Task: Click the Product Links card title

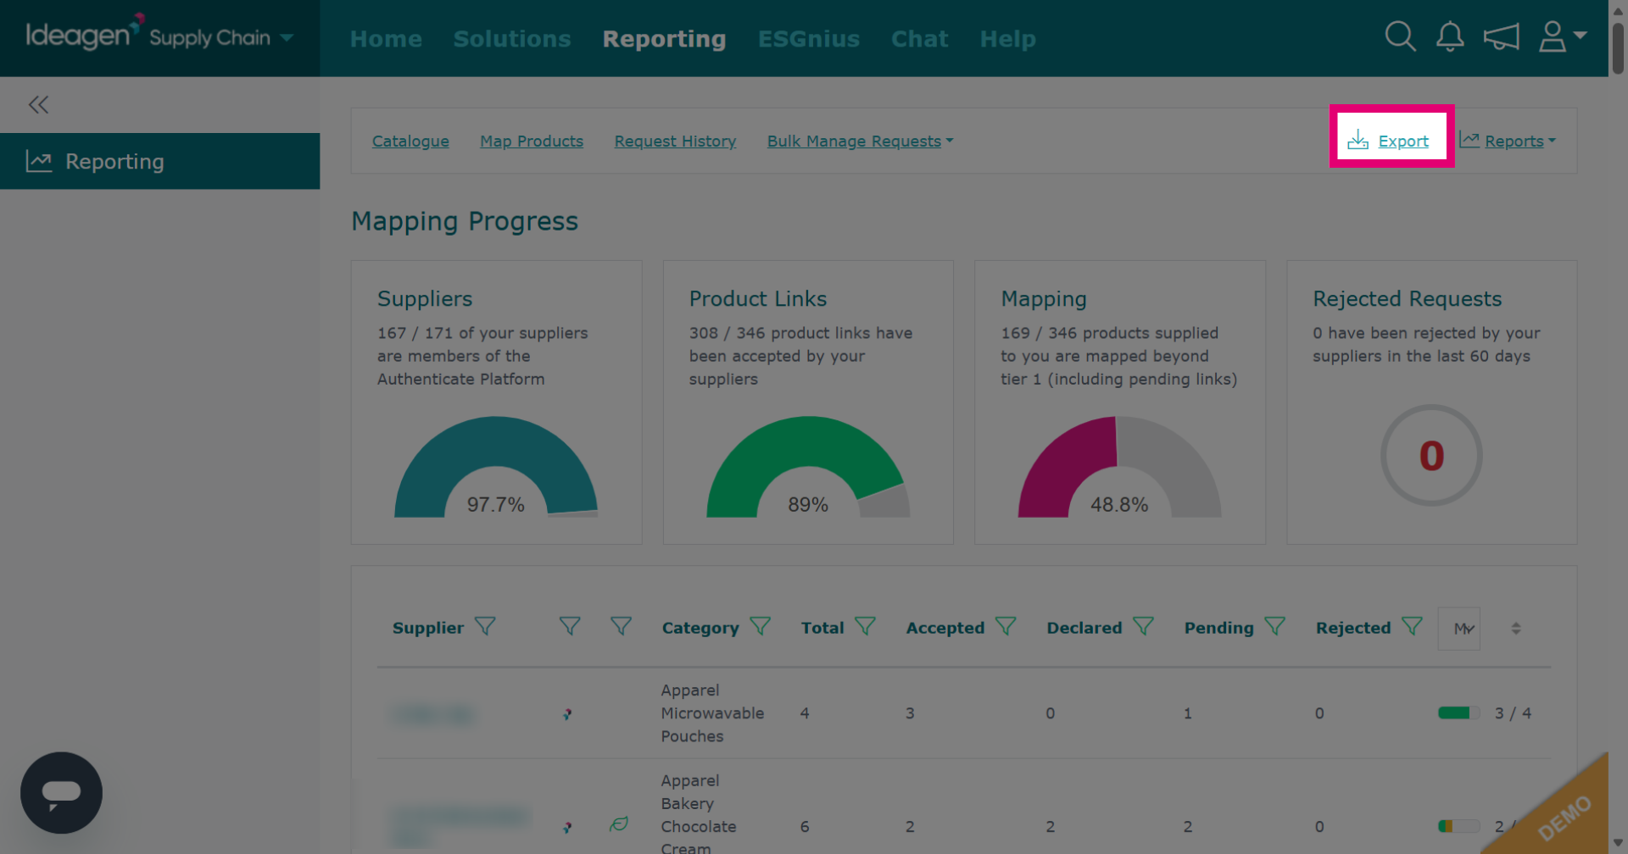Action: 757,299
